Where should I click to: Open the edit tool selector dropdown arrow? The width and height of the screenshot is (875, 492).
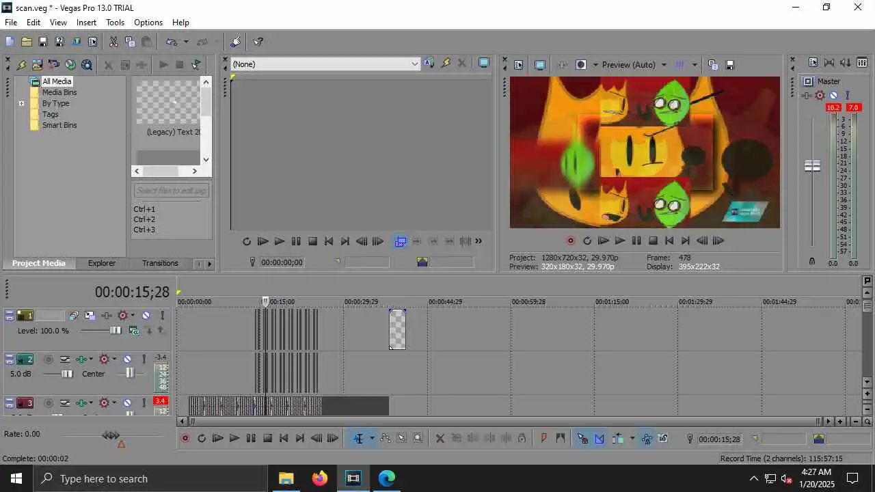pyautogui.click(x=371, y=439)
